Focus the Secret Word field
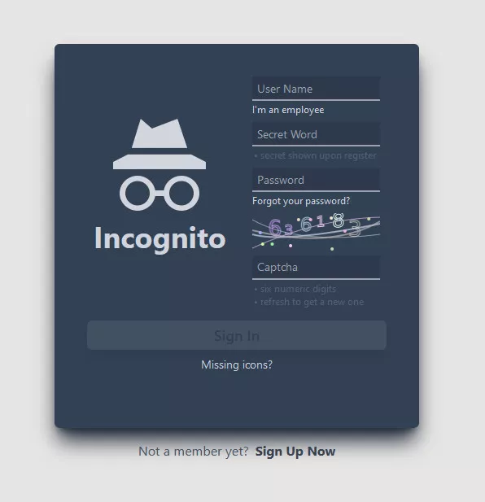 pyautogui.click(x=316, y=134)
